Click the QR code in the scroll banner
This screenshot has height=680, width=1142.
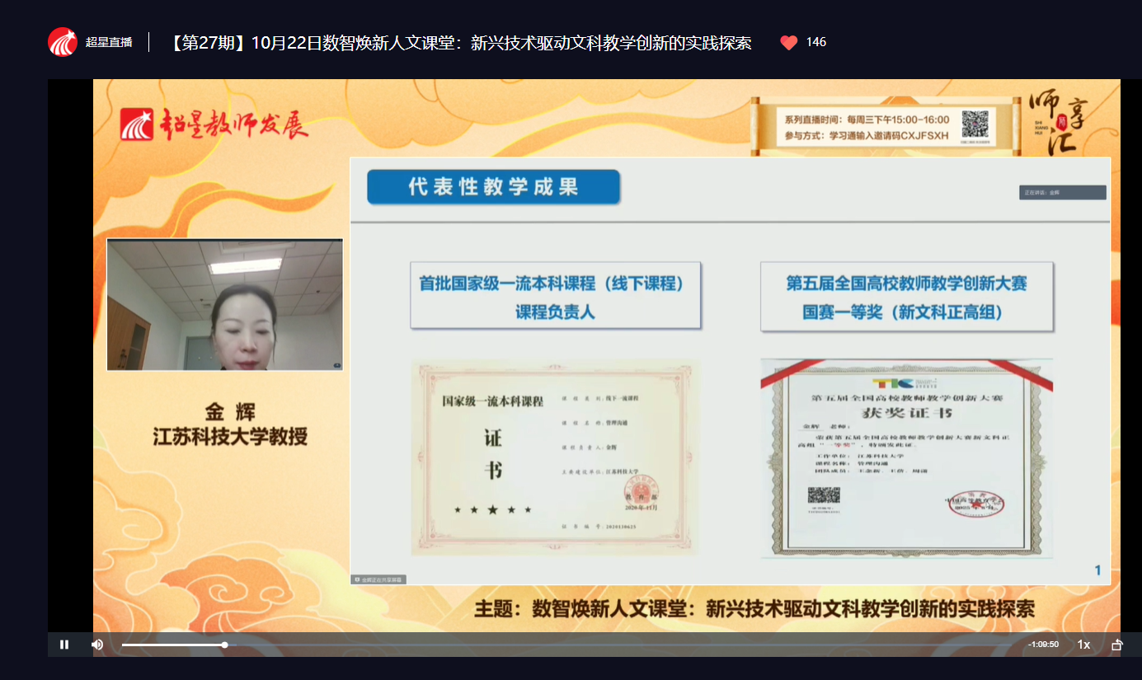pyautogui.click(x=975, y=124)
